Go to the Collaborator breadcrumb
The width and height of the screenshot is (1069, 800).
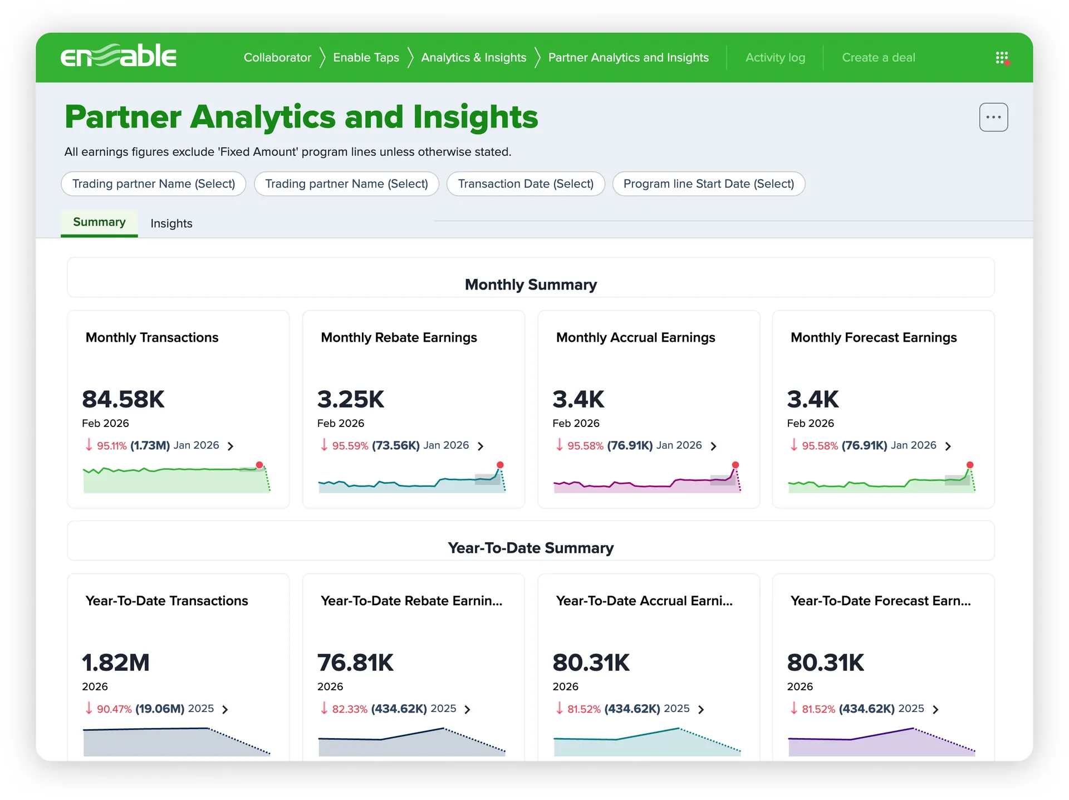coord(277,57)
